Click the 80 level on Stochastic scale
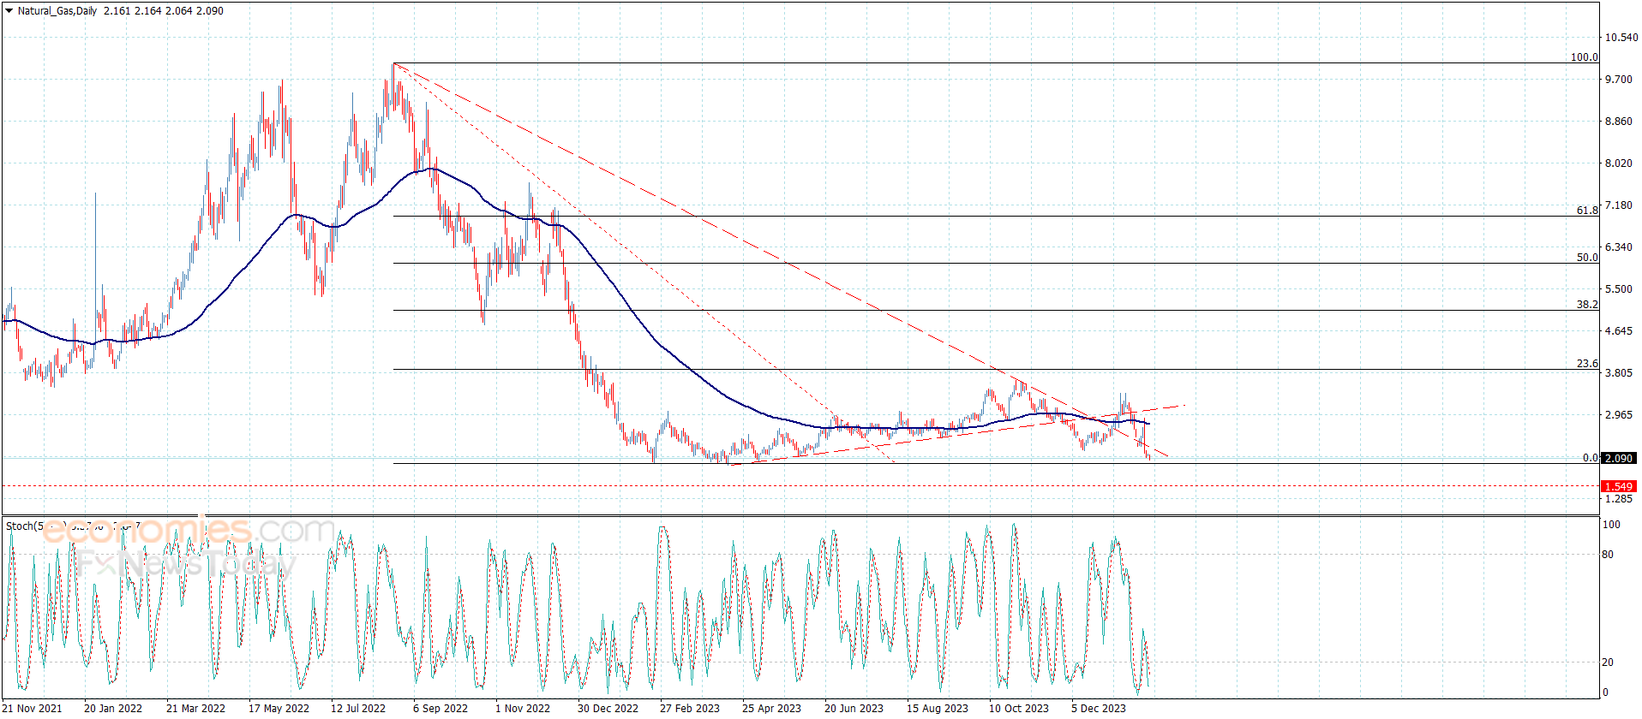This screenshot has width=1642, height=719. 1608,555
